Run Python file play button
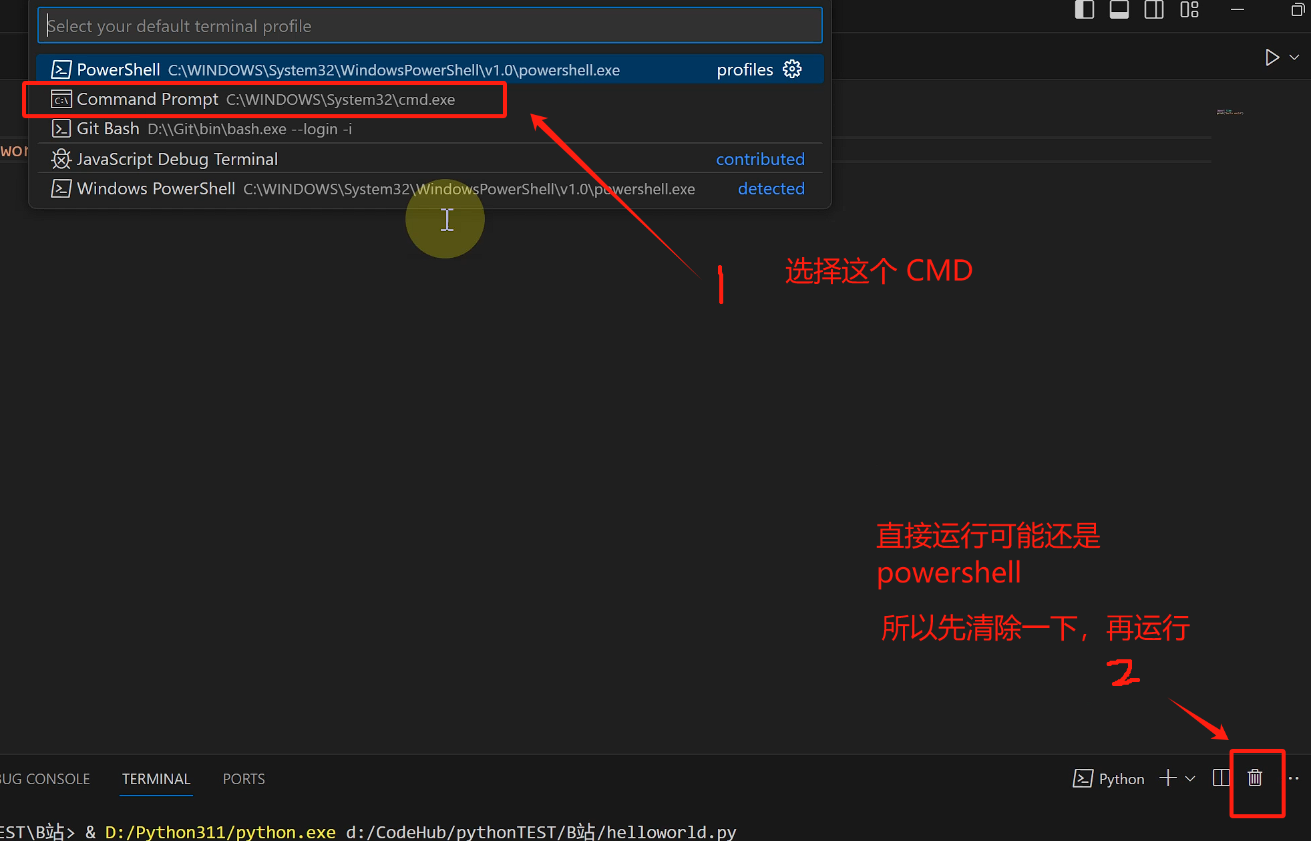1311x841 pixels. 1272,57
